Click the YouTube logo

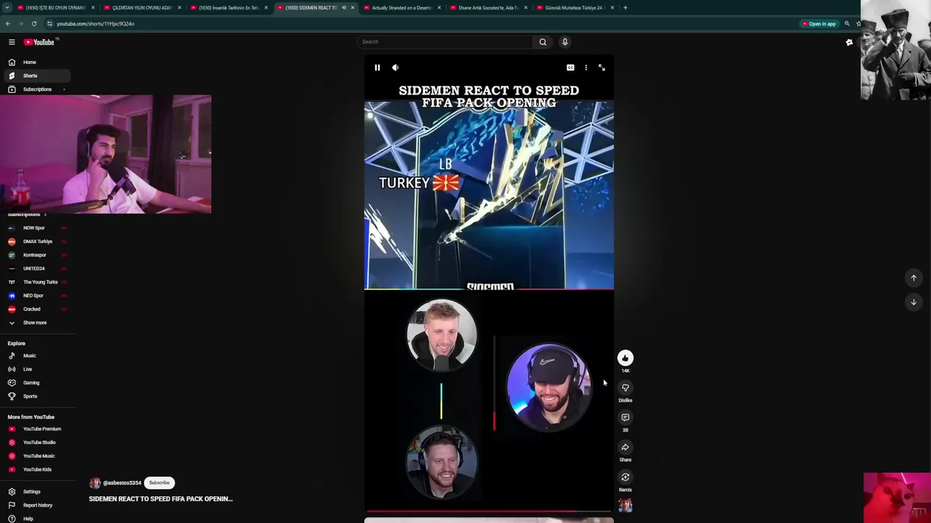[39, 42]
